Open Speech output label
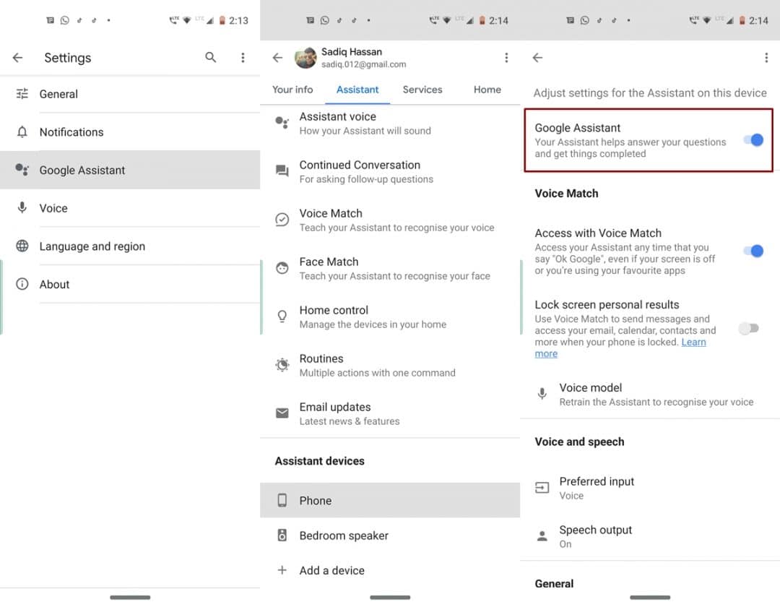 coord(595,530)
